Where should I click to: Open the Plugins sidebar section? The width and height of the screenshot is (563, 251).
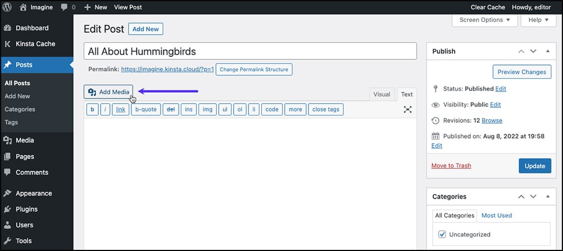(26, 209)
